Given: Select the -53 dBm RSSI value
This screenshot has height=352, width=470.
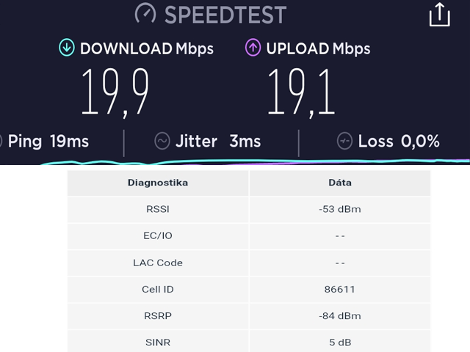Looking at the screenshot, I should tap(340, 209).
